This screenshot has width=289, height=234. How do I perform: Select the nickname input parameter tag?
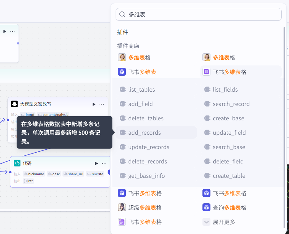pyautogui.click(x=34, y=174)
